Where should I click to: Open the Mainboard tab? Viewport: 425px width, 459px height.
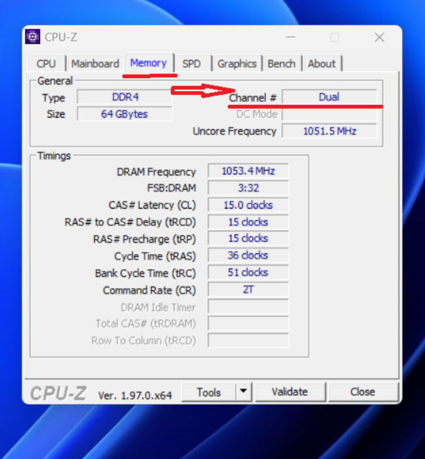click(x=95, y=64)
